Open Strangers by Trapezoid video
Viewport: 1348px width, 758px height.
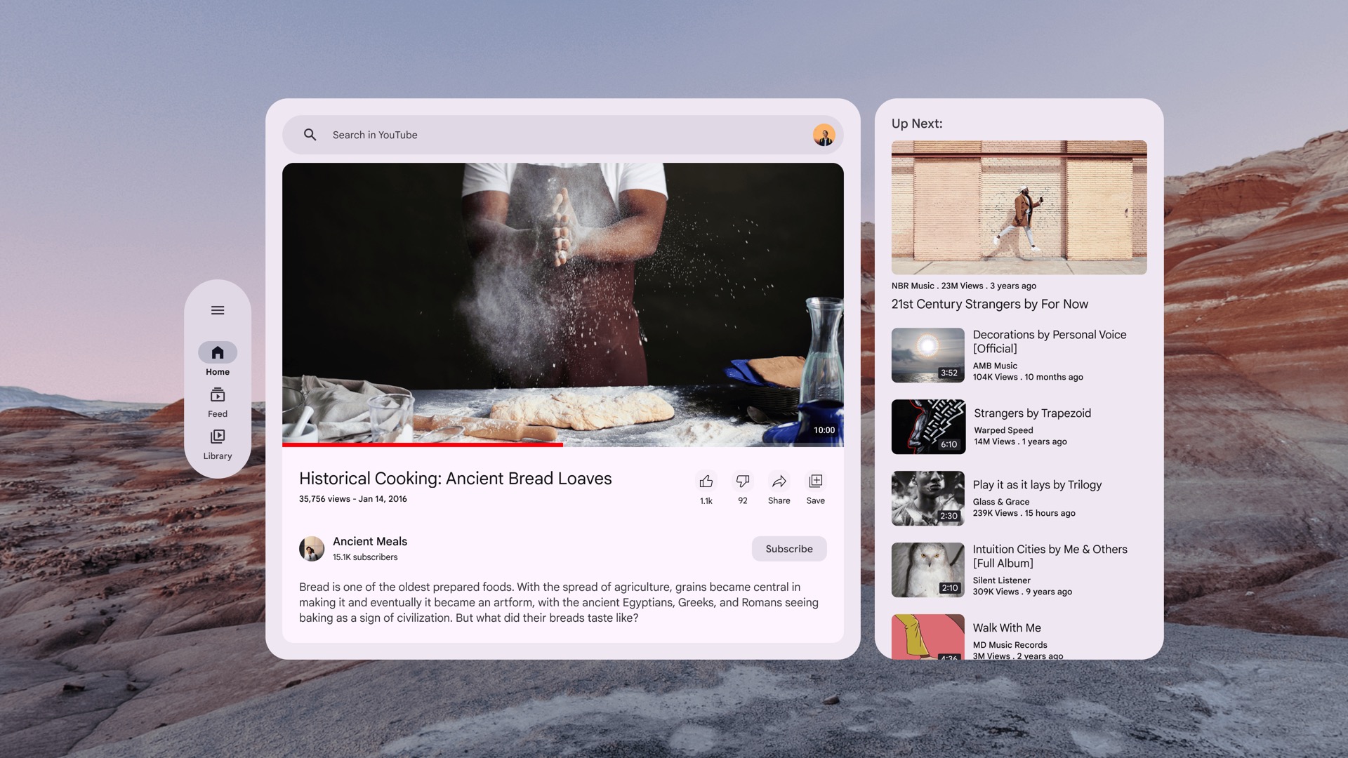click(x=1032, y=413)
